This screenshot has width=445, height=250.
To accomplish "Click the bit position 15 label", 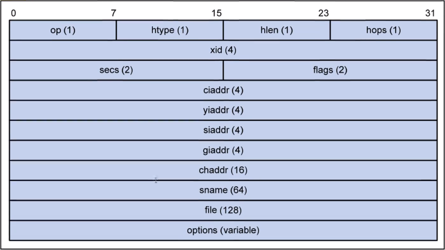I will pyautogui.click(x=217, y=13).
